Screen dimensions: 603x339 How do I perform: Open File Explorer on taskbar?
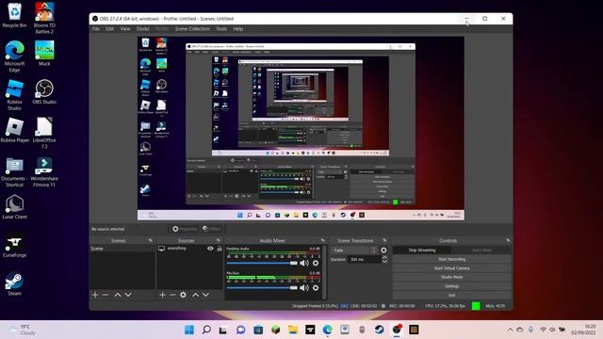(293, 330)
